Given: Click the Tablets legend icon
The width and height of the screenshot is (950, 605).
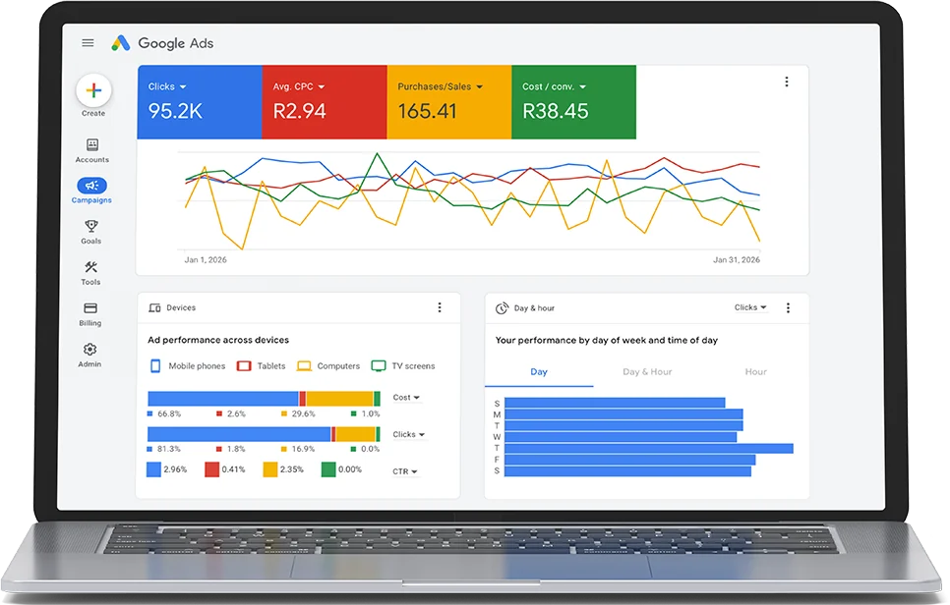Looking at the screenshot, I should click(244, 366).
